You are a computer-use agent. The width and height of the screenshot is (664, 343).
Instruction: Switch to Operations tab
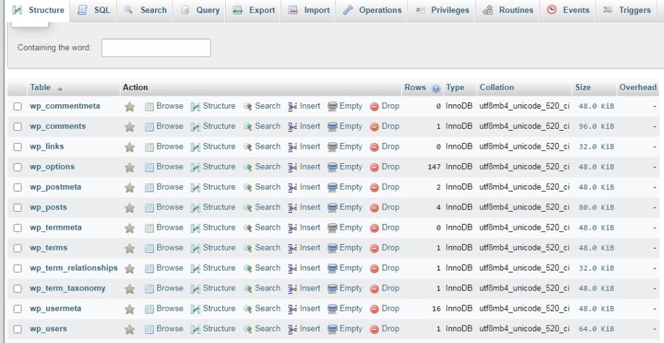[x=372, y=10]
